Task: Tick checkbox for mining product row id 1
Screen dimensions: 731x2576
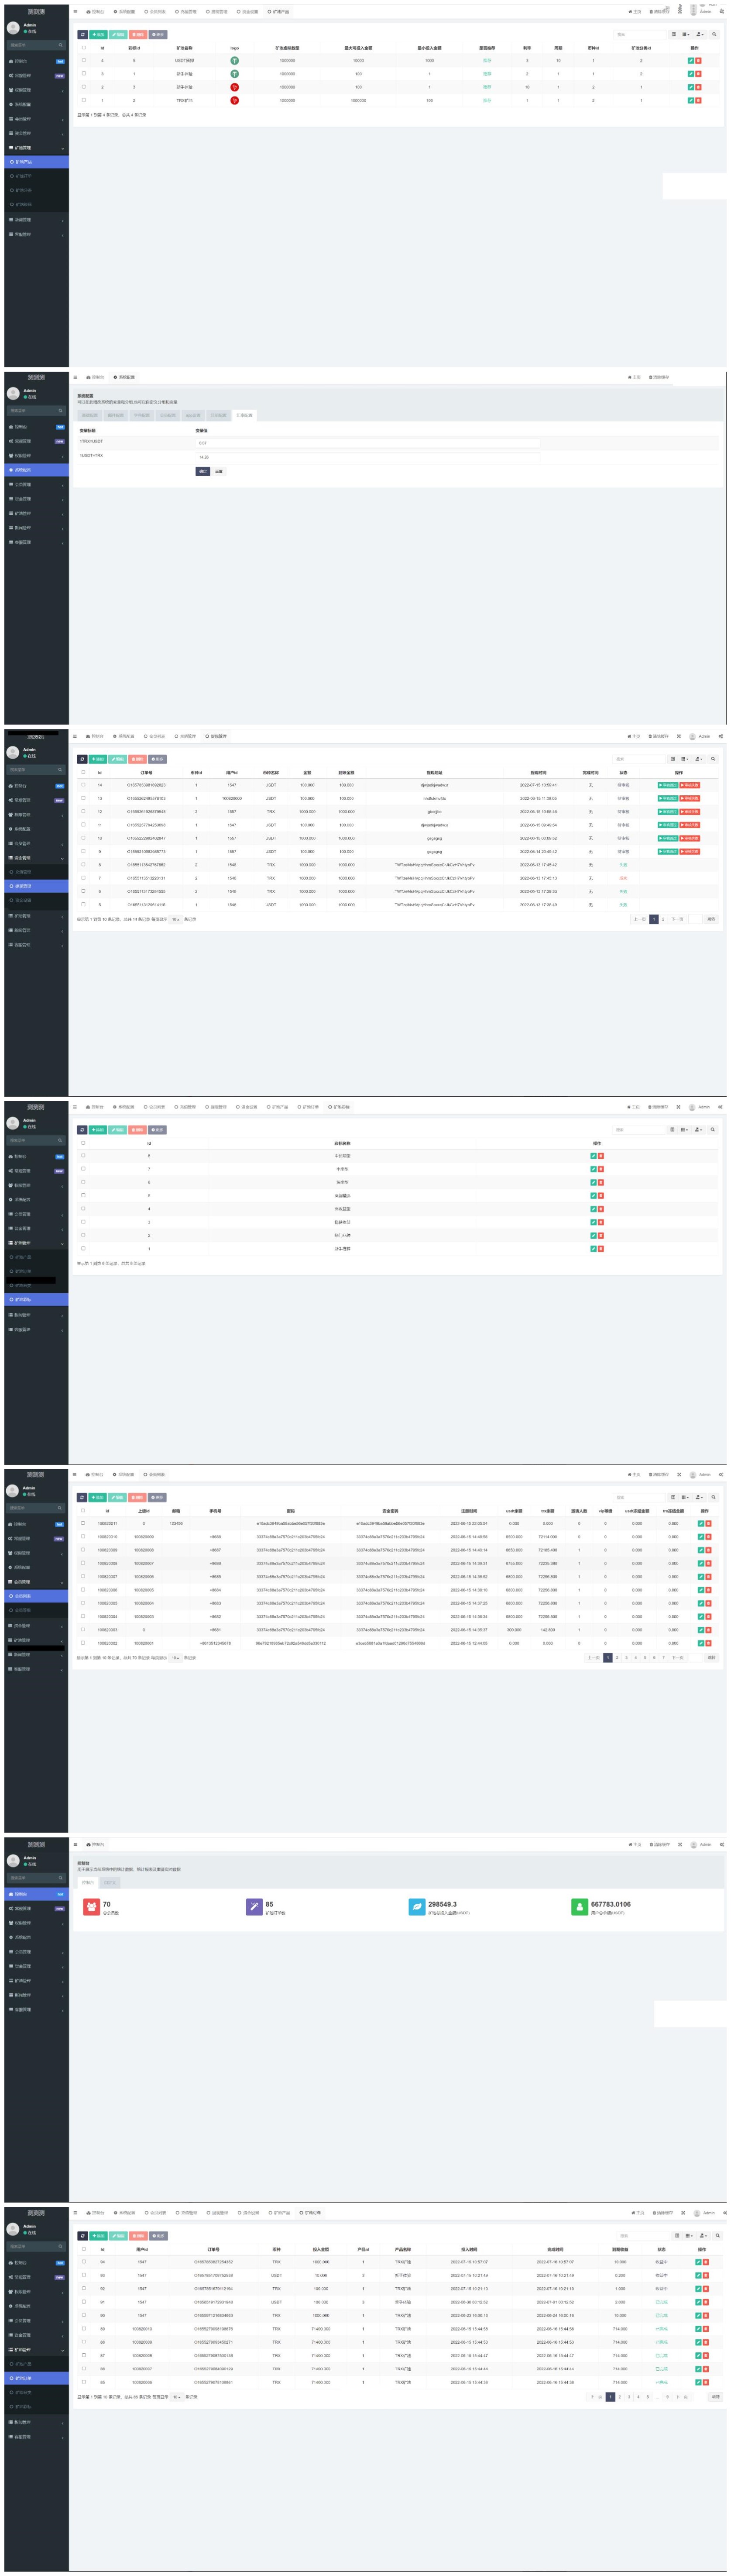Action: tap(84, 100)
